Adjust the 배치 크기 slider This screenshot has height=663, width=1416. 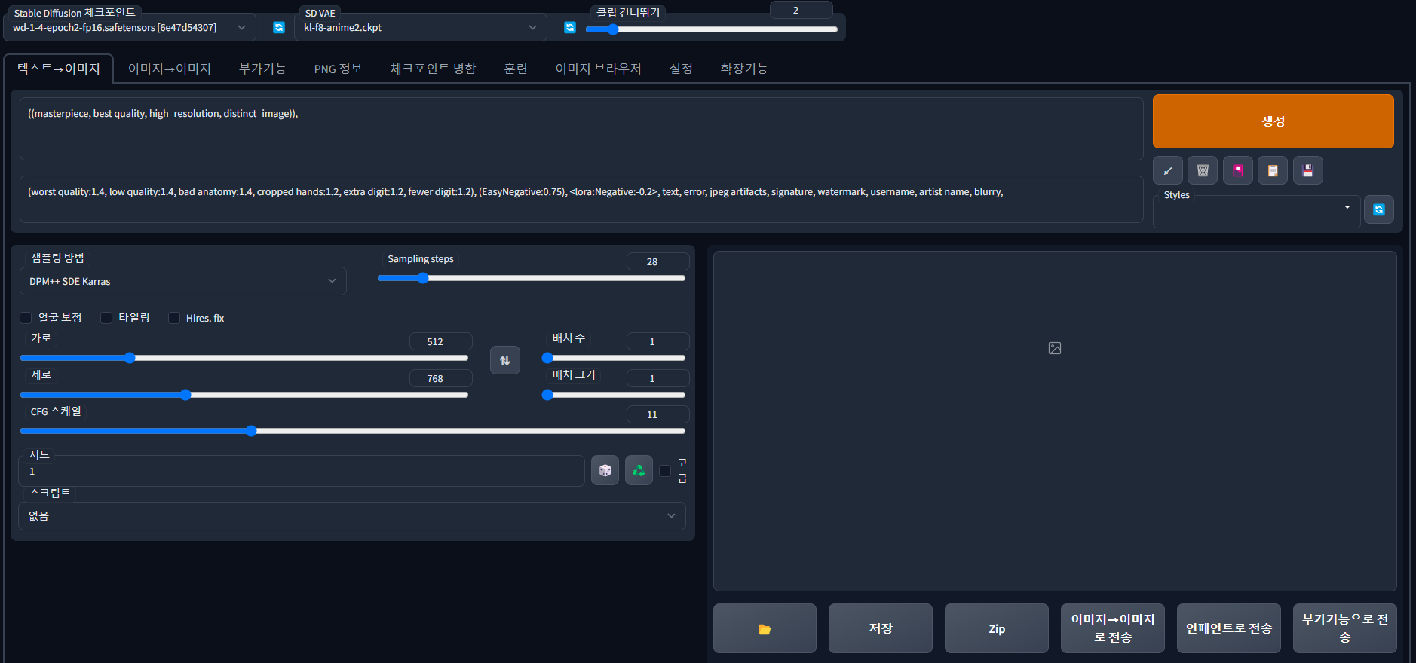pos(614,395)
